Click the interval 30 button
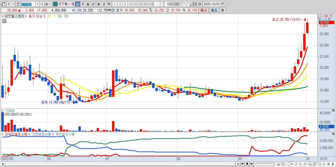The width and height of the screenshot is (336, 167). (x=140, y=4)
